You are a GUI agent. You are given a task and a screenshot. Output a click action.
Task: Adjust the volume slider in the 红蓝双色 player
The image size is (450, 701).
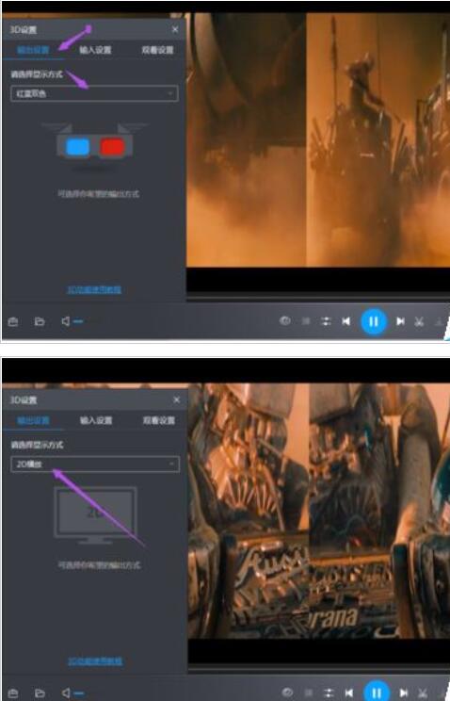click(78, 321)
